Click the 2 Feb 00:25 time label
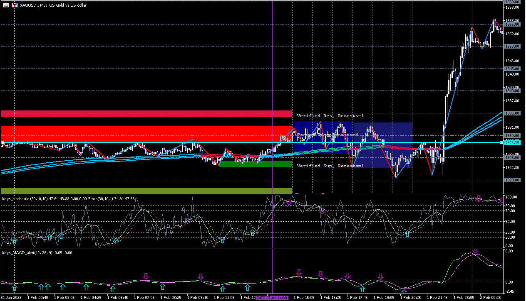 click(x=490, y=298)
